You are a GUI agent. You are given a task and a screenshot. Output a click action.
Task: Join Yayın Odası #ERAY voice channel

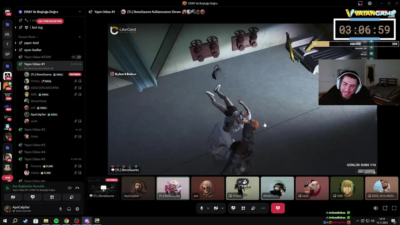pos(50,57)
